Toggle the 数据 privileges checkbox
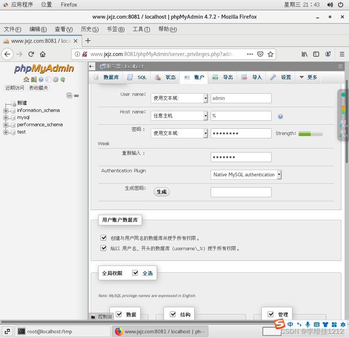Screen dimensions: 349x338 119,314
